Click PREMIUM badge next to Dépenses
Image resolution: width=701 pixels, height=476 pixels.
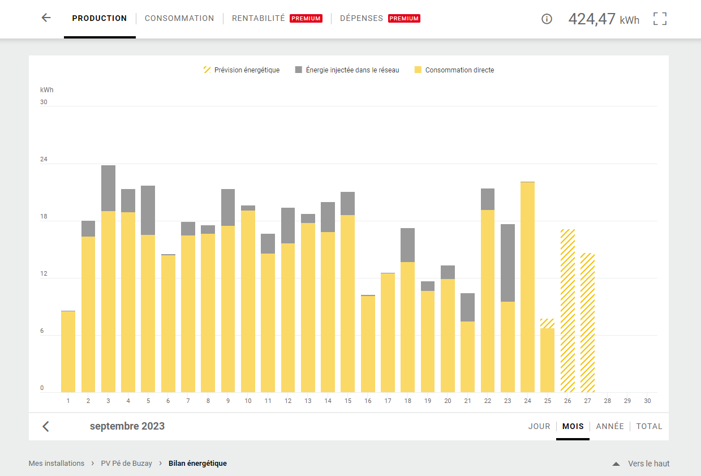pyautogui.click(x=404, y=19)
